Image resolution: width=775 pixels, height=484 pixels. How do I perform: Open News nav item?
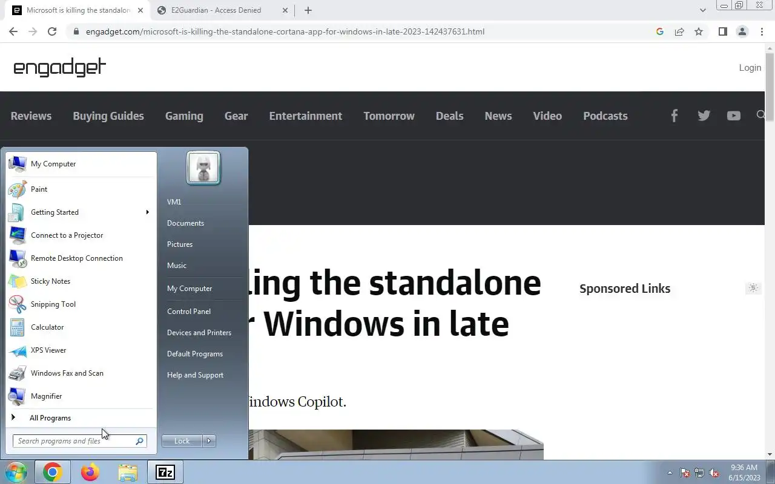pos(498,116)
